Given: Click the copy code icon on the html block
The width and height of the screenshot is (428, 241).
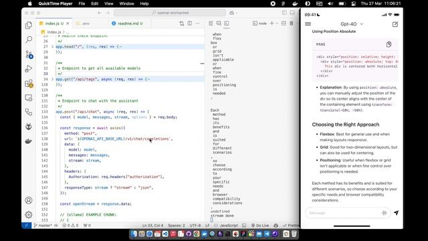Looking at the screenshot, I should (x=389, y=44).
